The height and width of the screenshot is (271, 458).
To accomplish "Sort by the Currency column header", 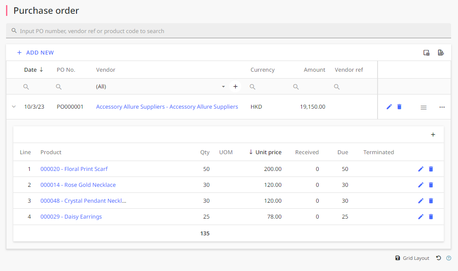I will click(263, 70).
